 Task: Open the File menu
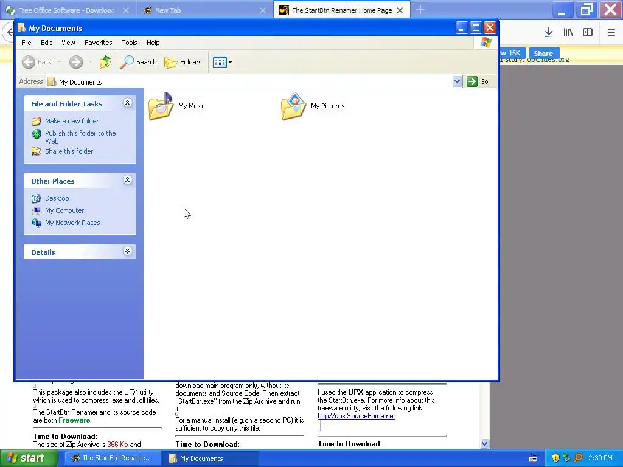tap(26, 43)
